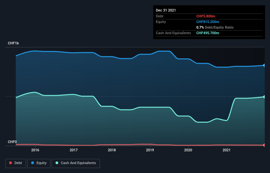Select the Equity endpoint marker on chart
Viewport: 270px width, 173px height.
(264, 65)
